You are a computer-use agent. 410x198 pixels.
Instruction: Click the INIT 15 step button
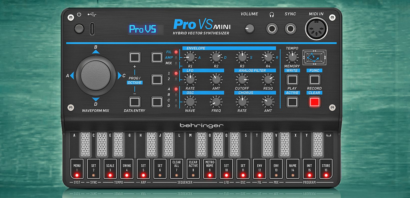tap(309, 169)
